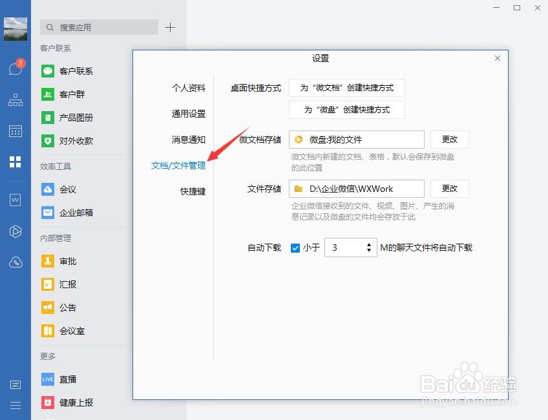
Task: Open the 企业邮箱 app icon
Action: coord(48,213)
